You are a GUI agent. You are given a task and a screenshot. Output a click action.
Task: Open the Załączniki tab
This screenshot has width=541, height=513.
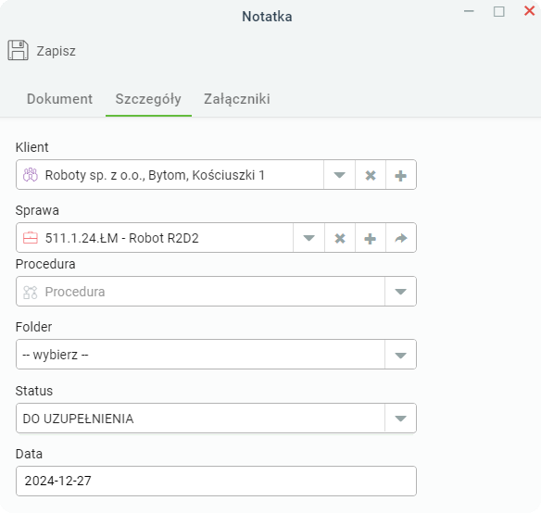click(237, 99)
